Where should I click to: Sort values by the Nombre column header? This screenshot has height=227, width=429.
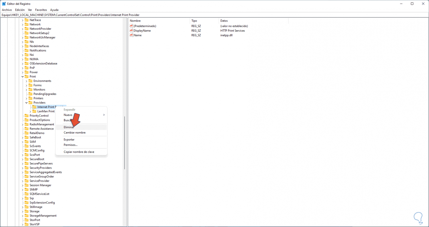(159, 21)
